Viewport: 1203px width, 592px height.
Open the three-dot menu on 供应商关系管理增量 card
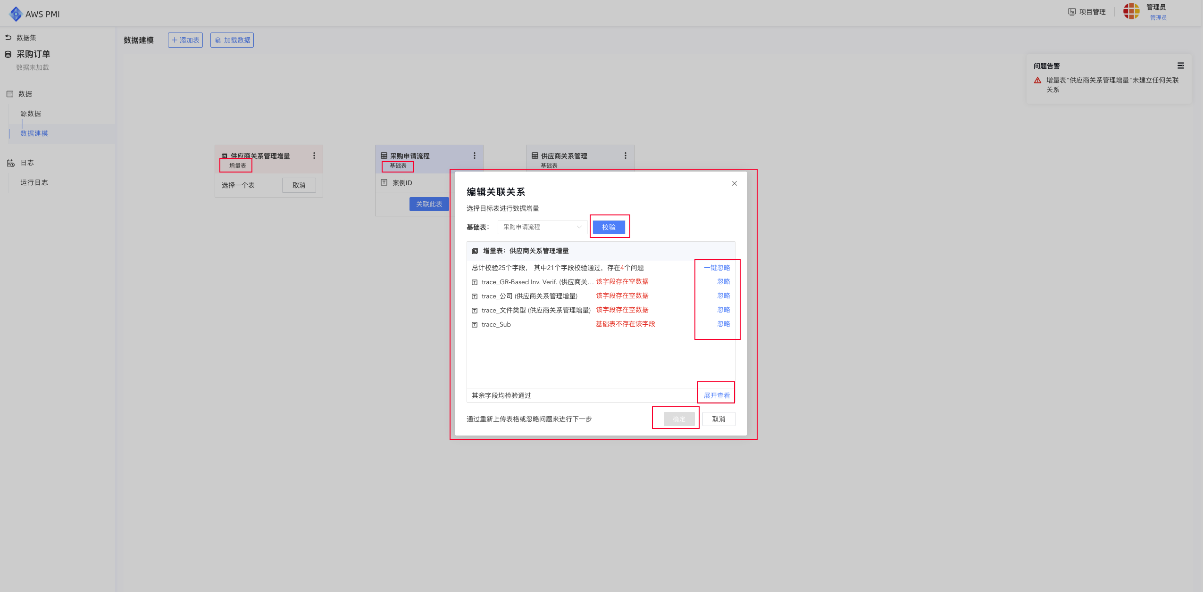click(314, 156)
